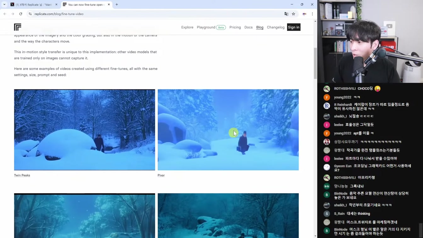423x238 pixels.
Task: Click the page scrollbar up arrow
Action: click(x=315, y=21)
